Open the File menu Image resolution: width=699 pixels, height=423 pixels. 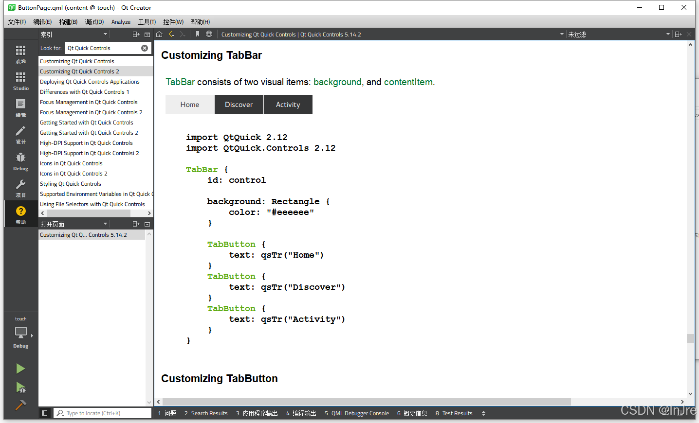(x=17, y=22)
